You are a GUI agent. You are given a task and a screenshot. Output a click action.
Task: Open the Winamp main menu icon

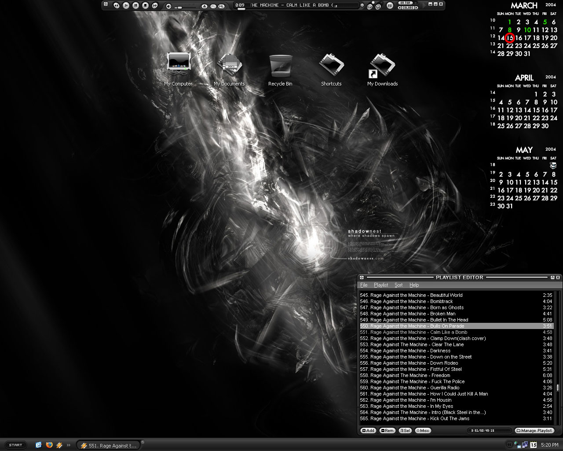pos(106,4)
